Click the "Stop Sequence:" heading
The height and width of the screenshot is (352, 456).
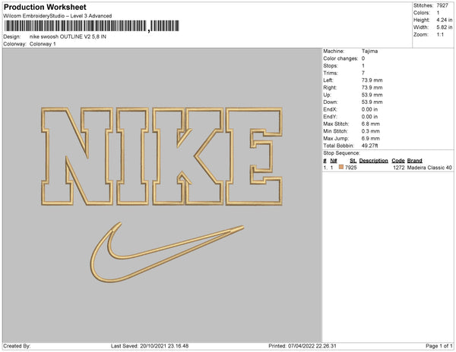341,153
